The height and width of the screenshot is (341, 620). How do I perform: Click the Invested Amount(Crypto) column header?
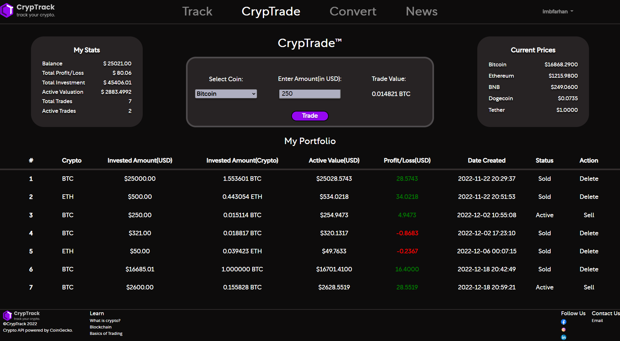click(x=242, y=161)
